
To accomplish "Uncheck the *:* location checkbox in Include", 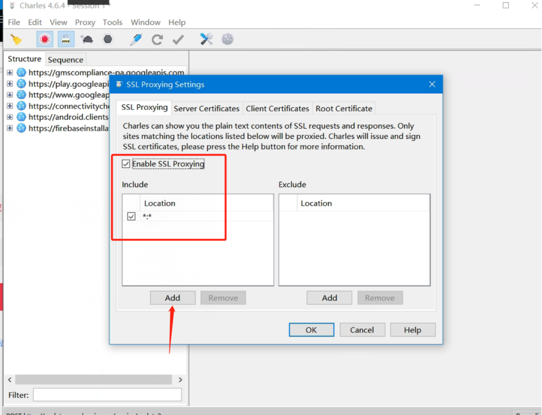I will [x=131, y=217].
